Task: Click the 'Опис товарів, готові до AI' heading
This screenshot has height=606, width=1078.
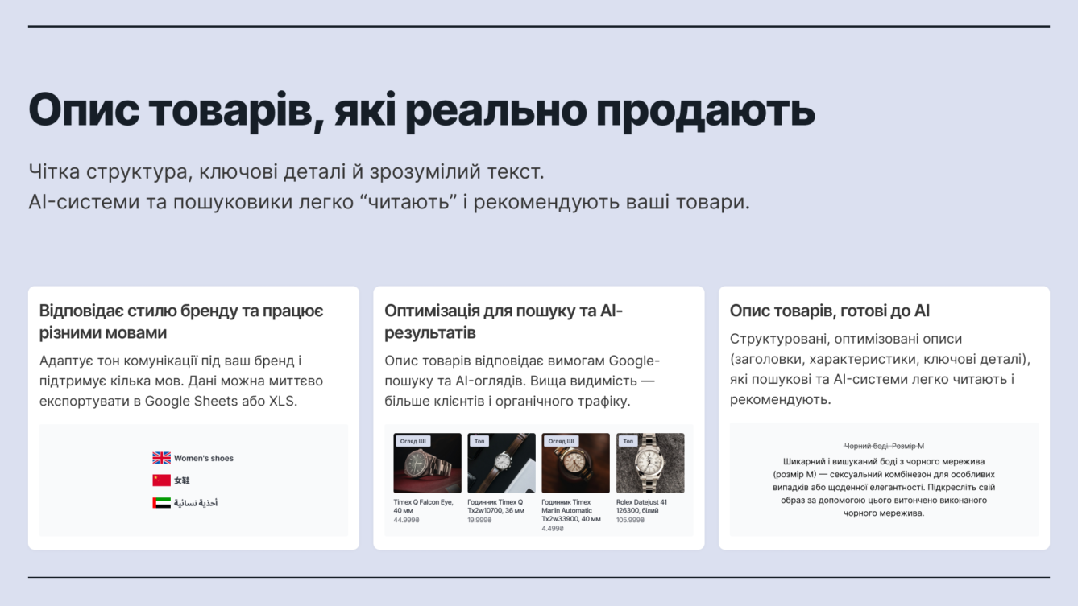Action: point(830,311)
